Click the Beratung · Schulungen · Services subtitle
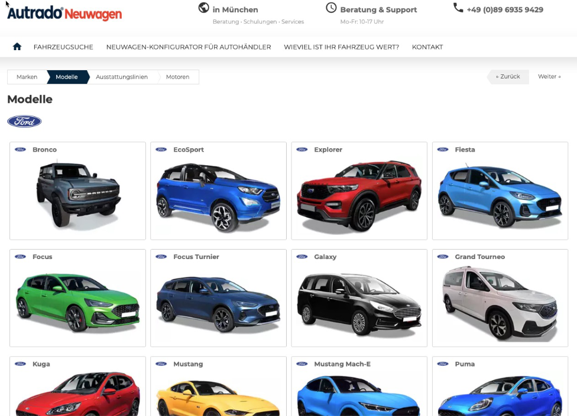 pyautogui.click(x=258, y=22)
